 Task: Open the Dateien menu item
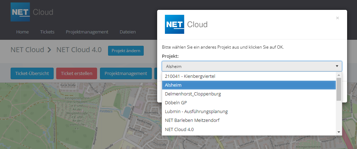(128, 32)
